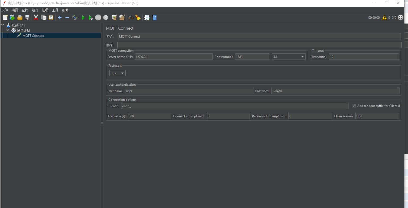Open the 帮助 menu
The image size is (408, 208).
[x=65, y=10]
